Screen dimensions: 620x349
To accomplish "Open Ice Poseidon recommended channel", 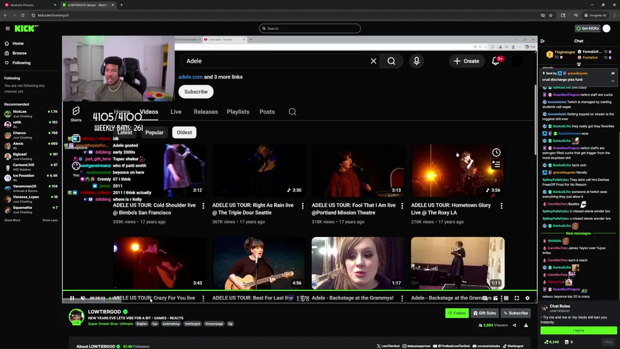I will [31, 178].
